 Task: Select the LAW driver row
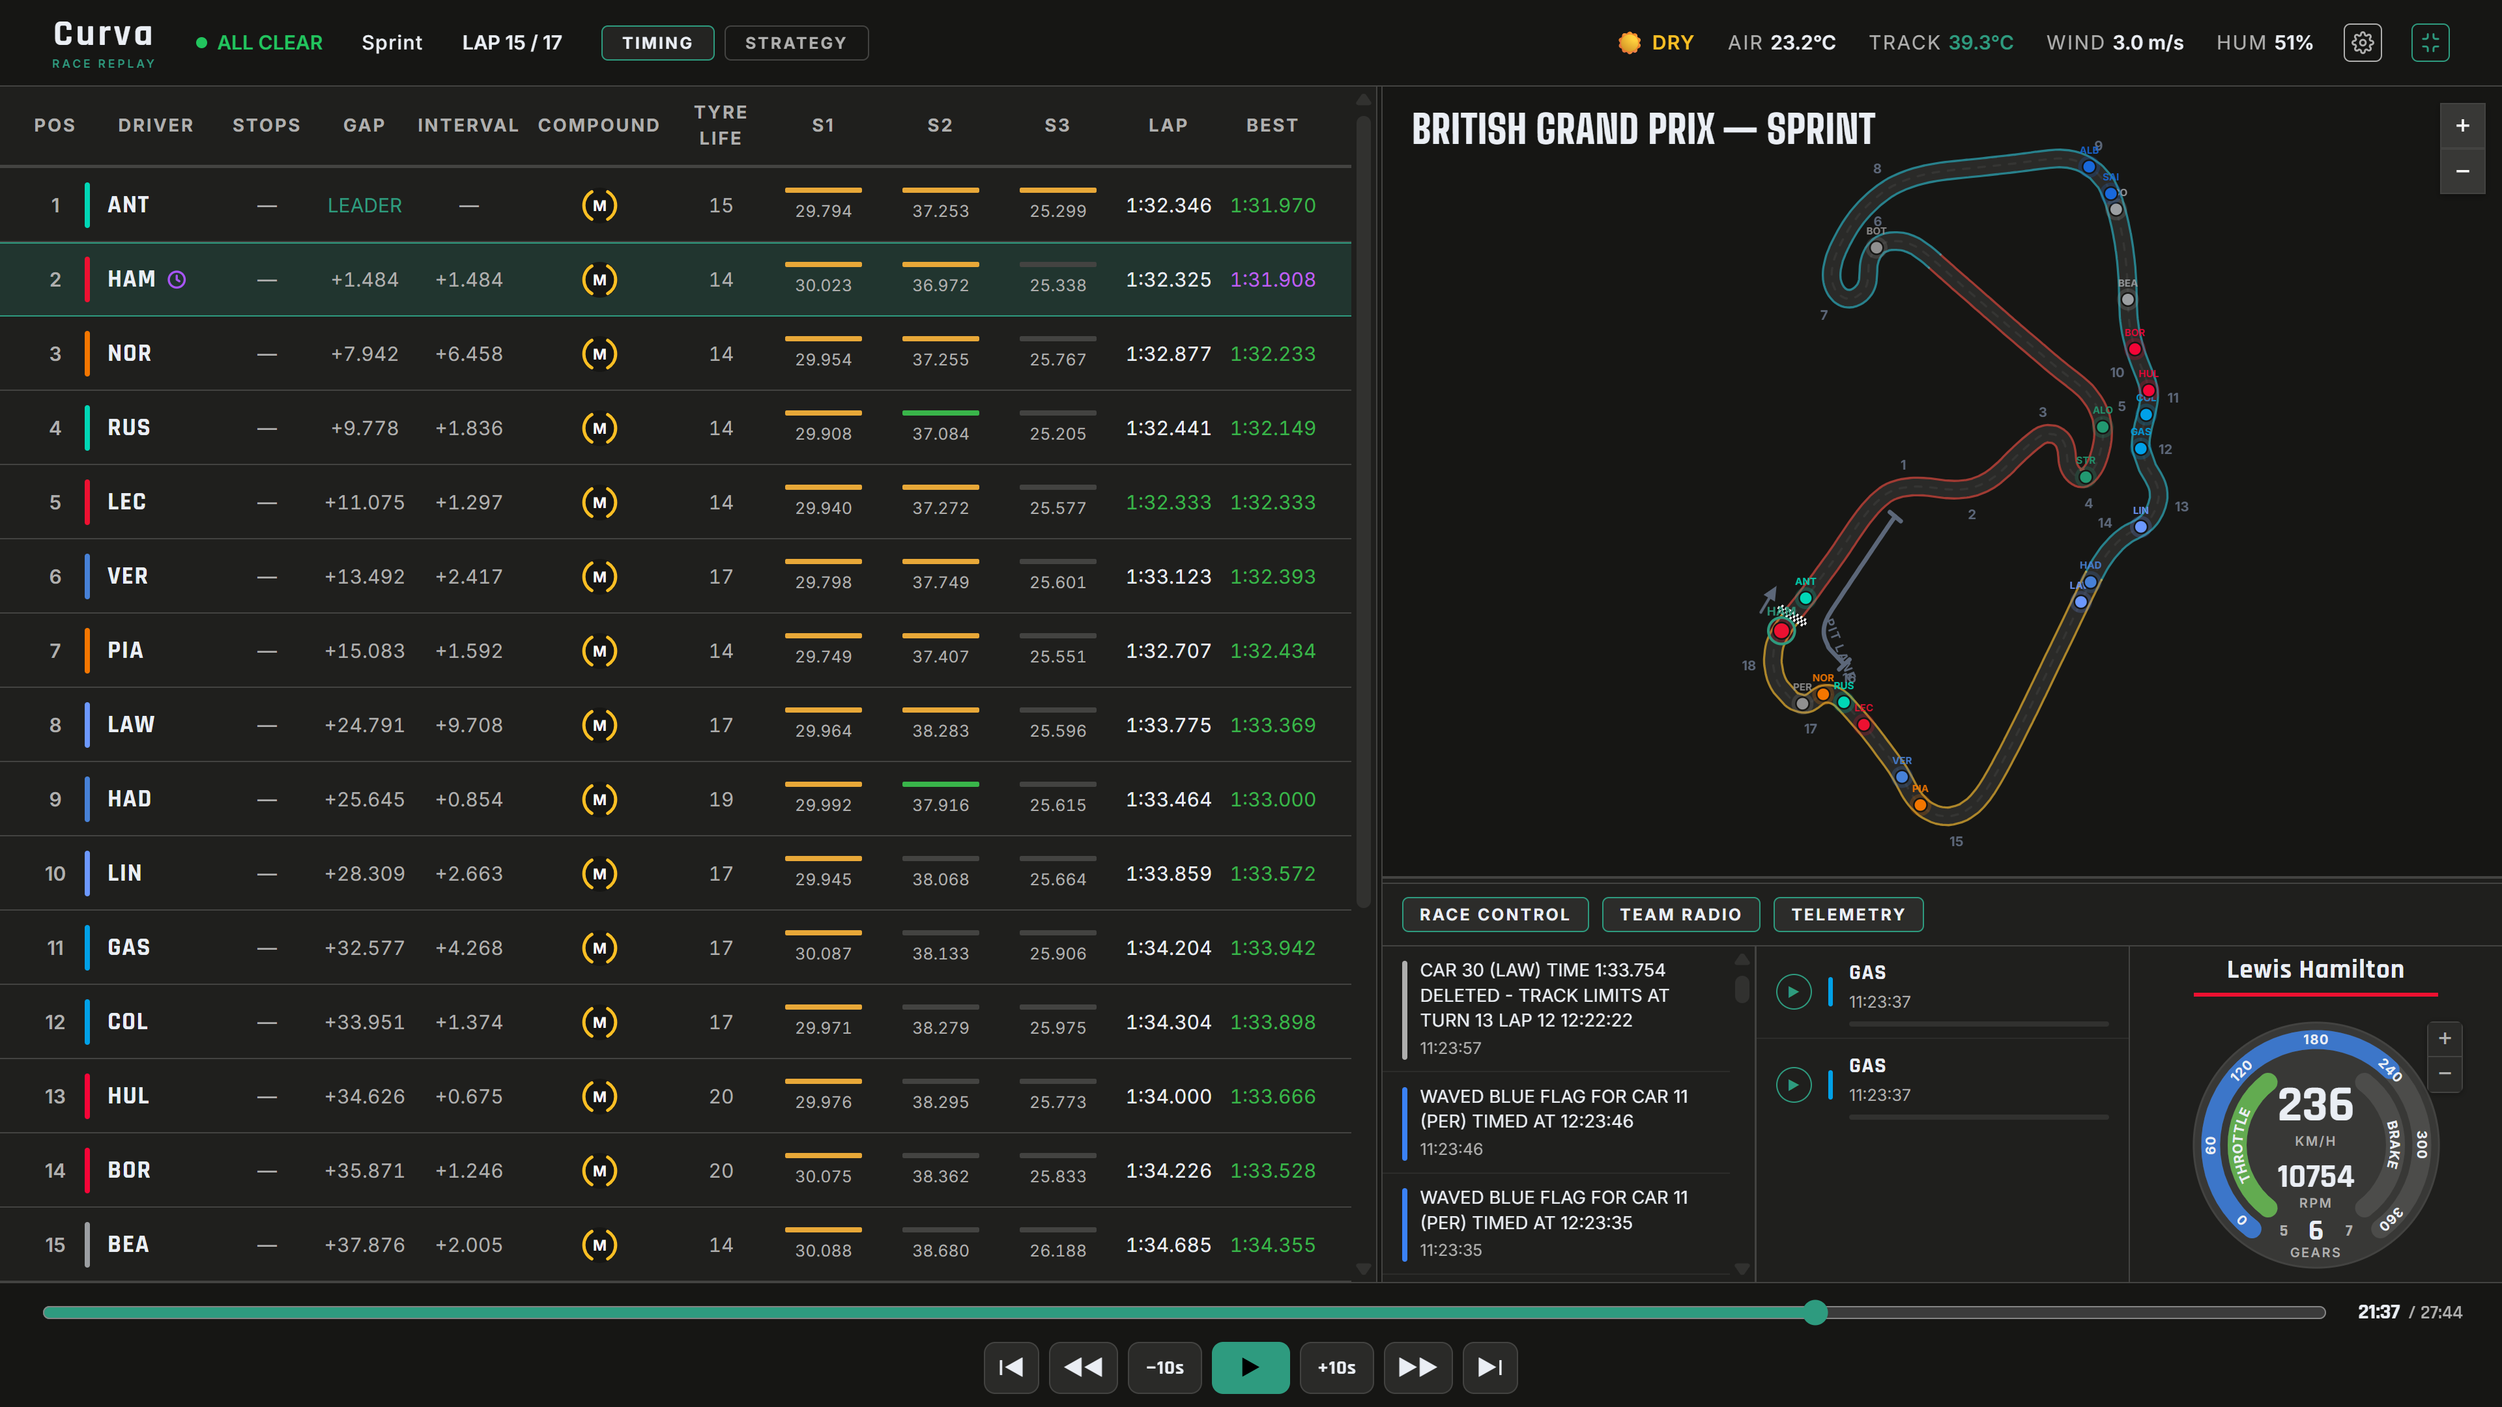pos(675,726)
